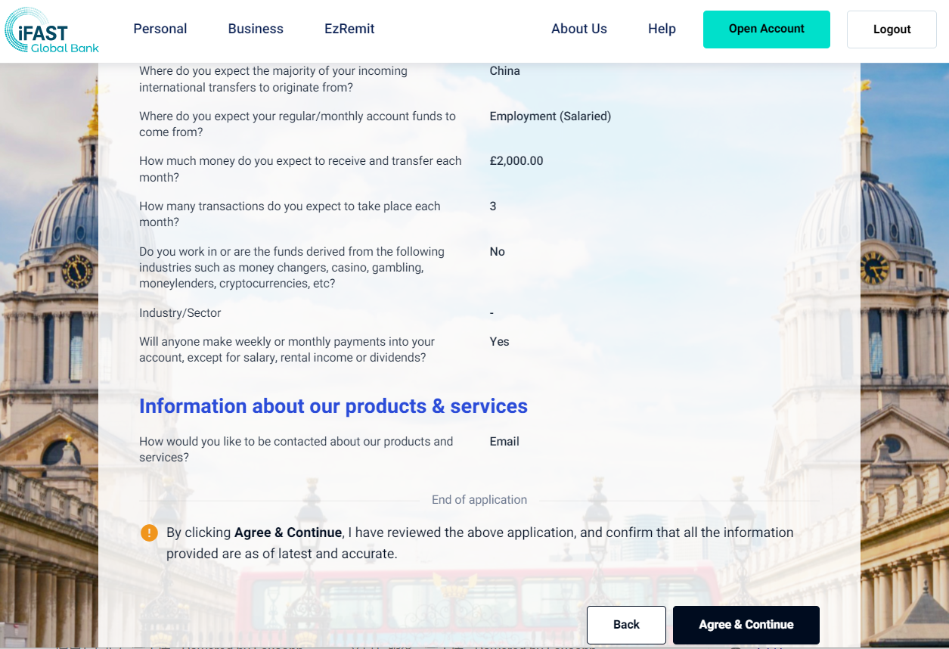Open the Business menu
Screen dimensions: 949x649
pos(256,29)
